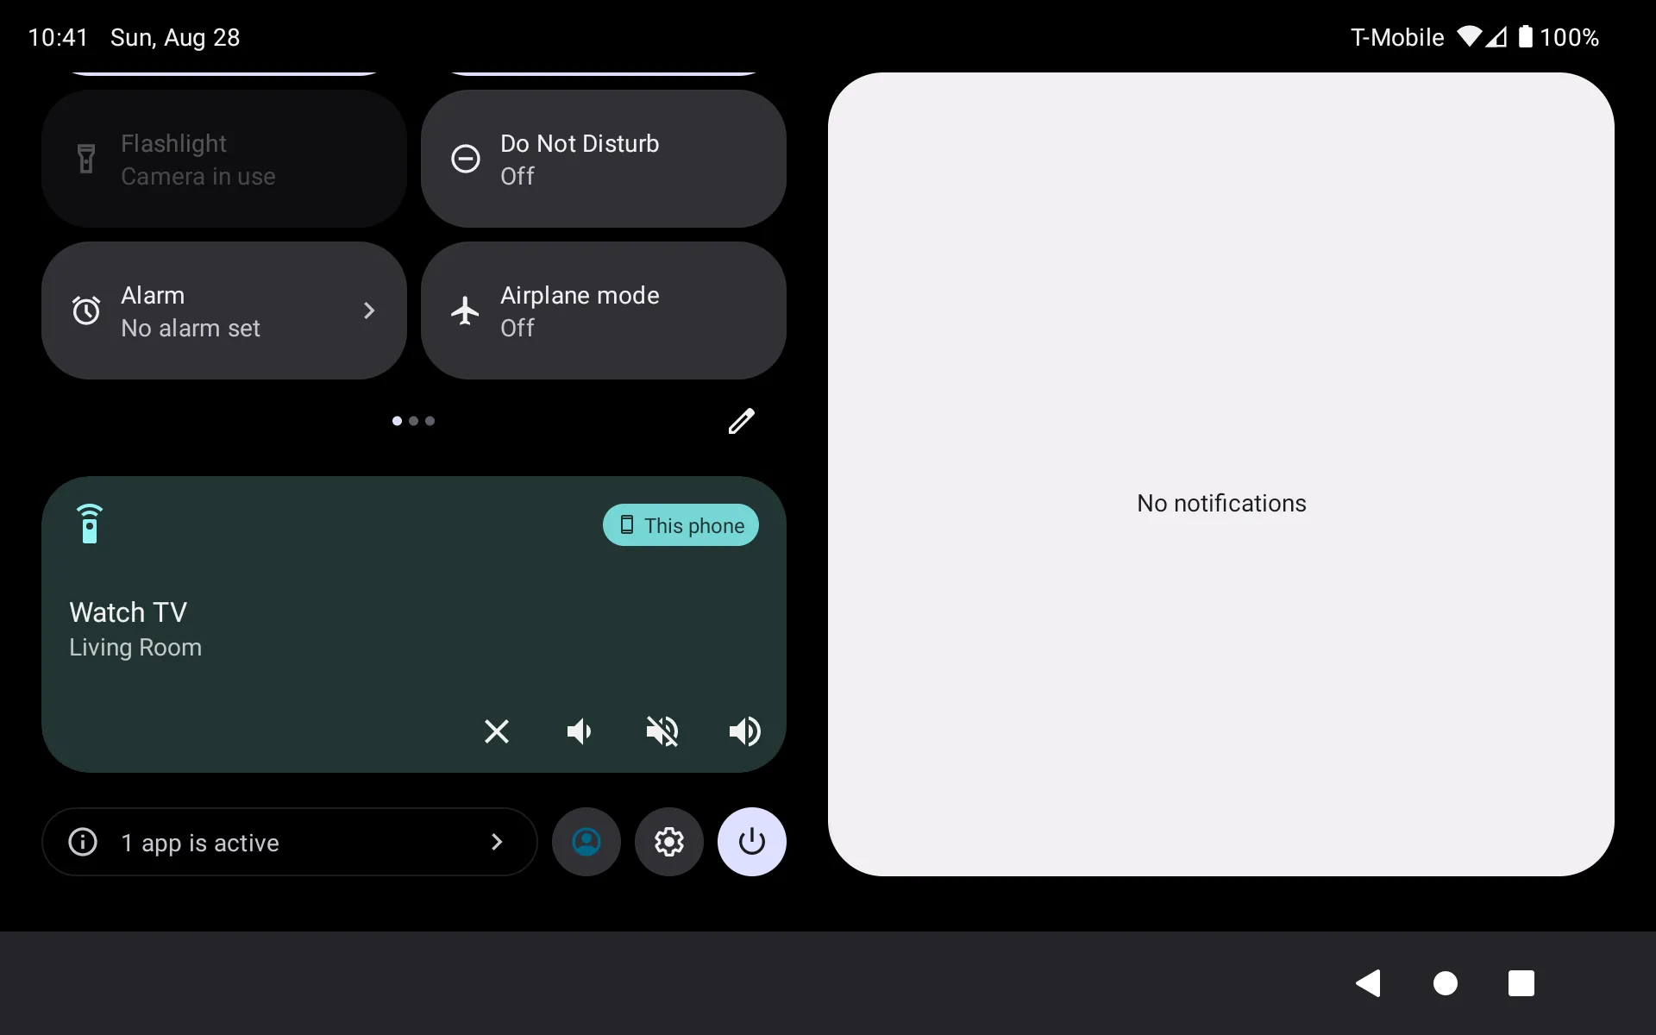Tap 1 app is active button

289,842
